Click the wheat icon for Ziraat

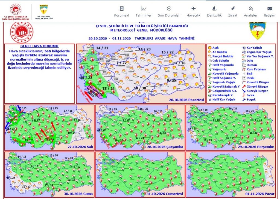pos(233,8)
